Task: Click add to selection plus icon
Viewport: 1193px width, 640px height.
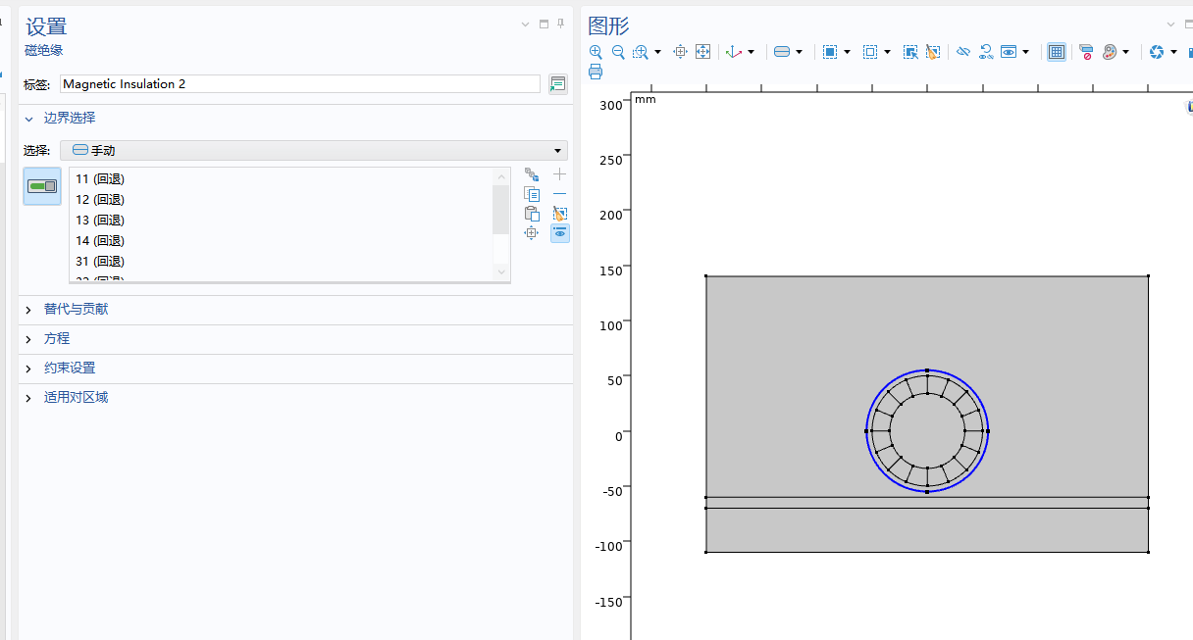Action: coord(560,174)
